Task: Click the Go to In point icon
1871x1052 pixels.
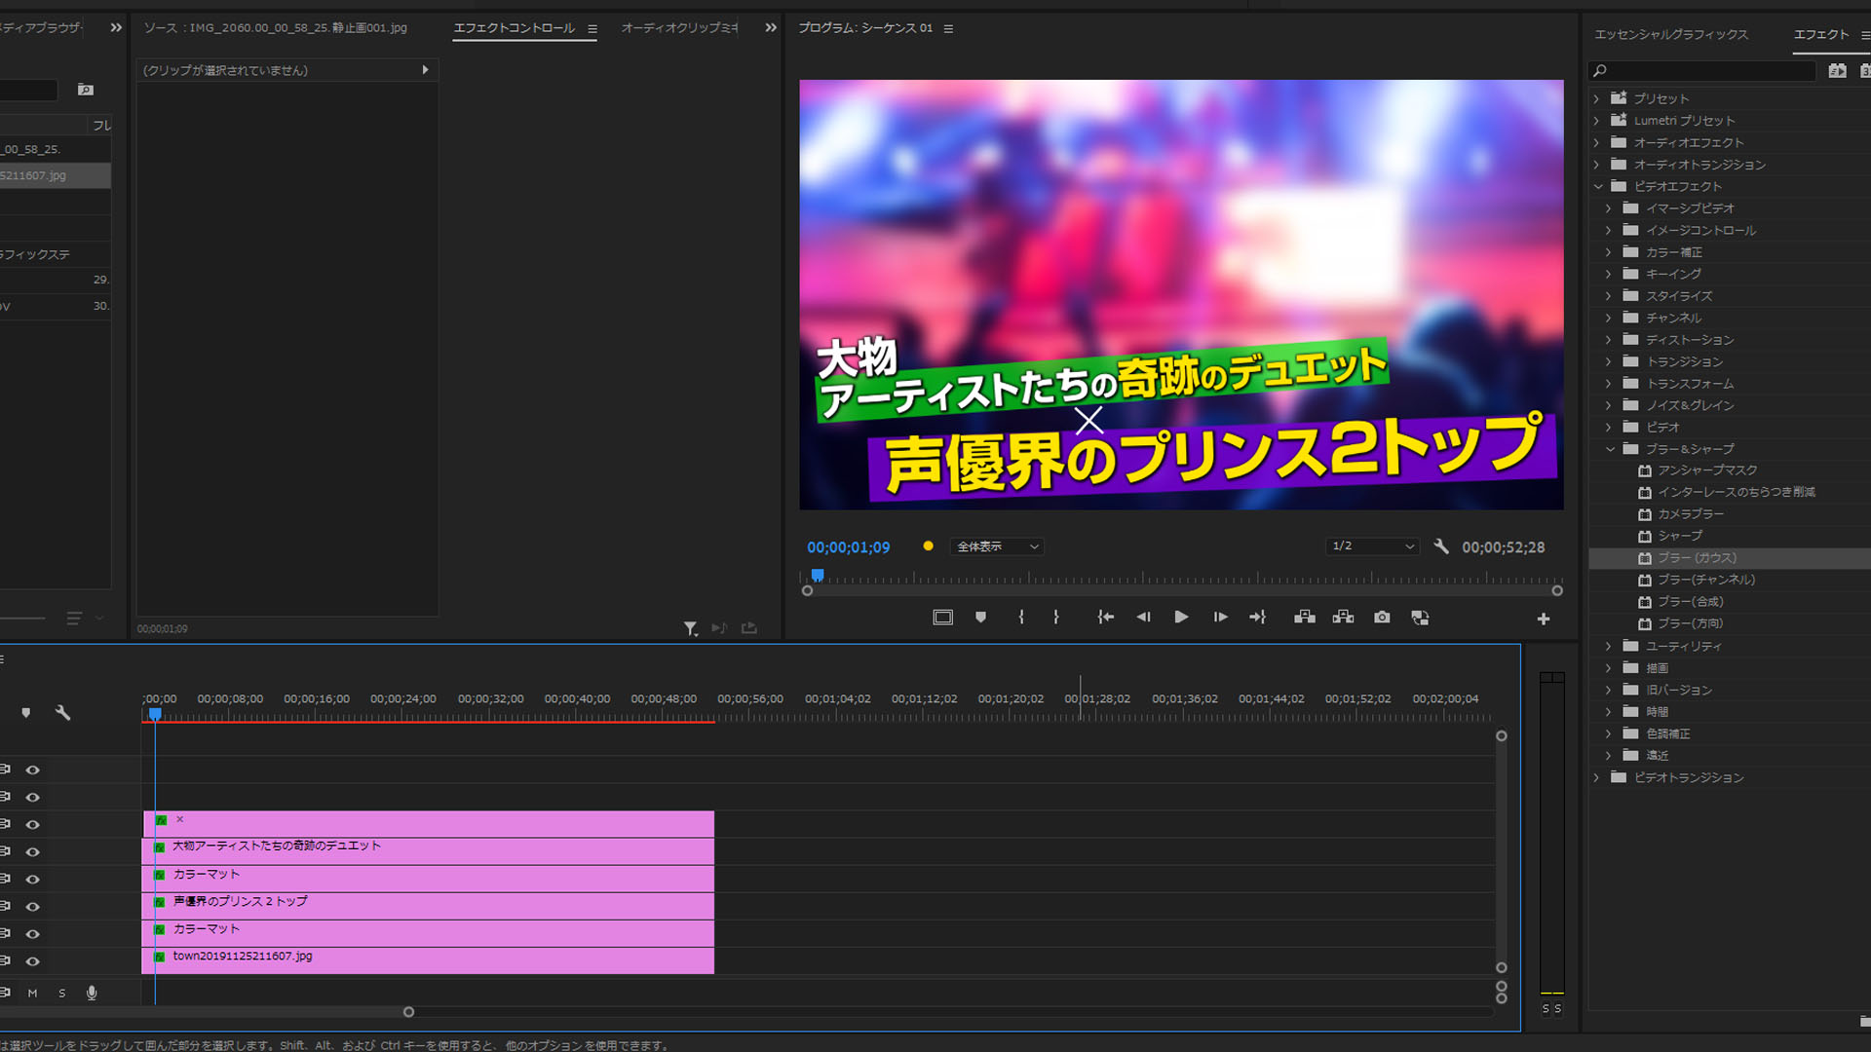Action: click(1105, 618)
